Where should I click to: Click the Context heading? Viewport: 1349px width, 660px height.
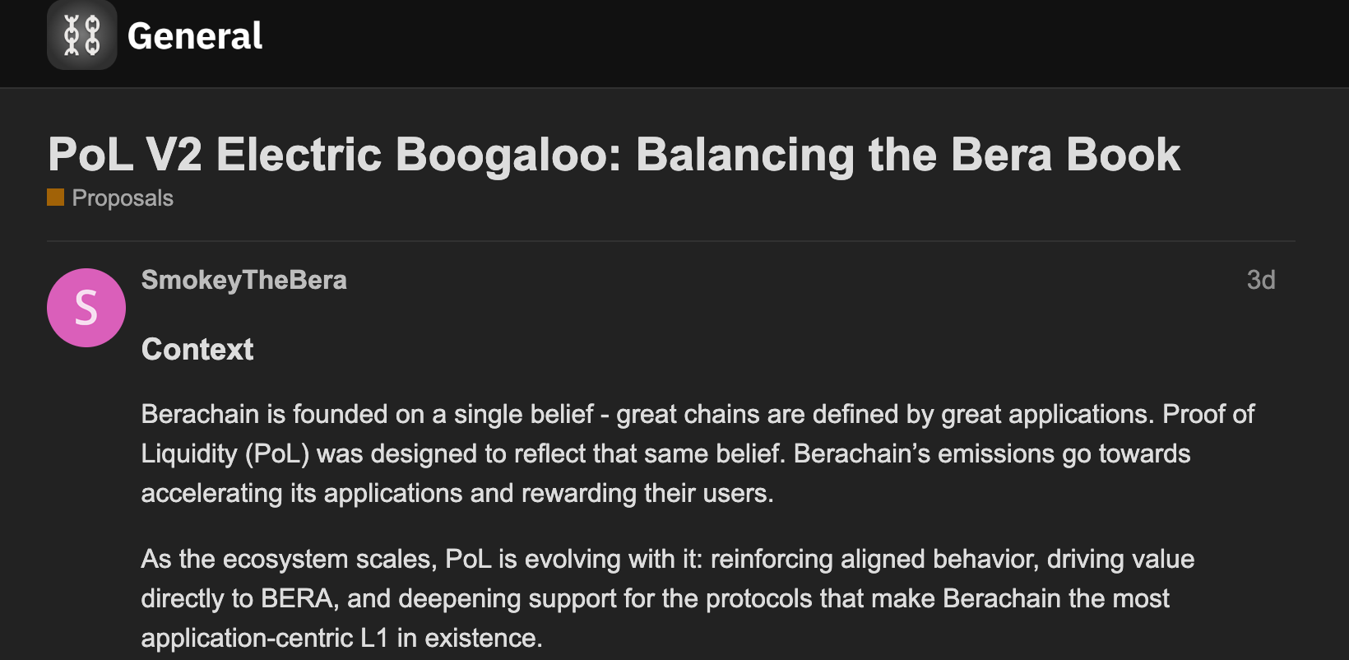click(197, 350)
